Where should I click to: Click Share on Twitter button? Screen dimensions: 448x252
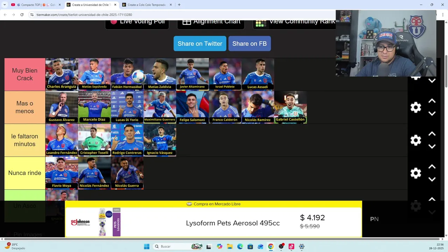click(200, 43)
